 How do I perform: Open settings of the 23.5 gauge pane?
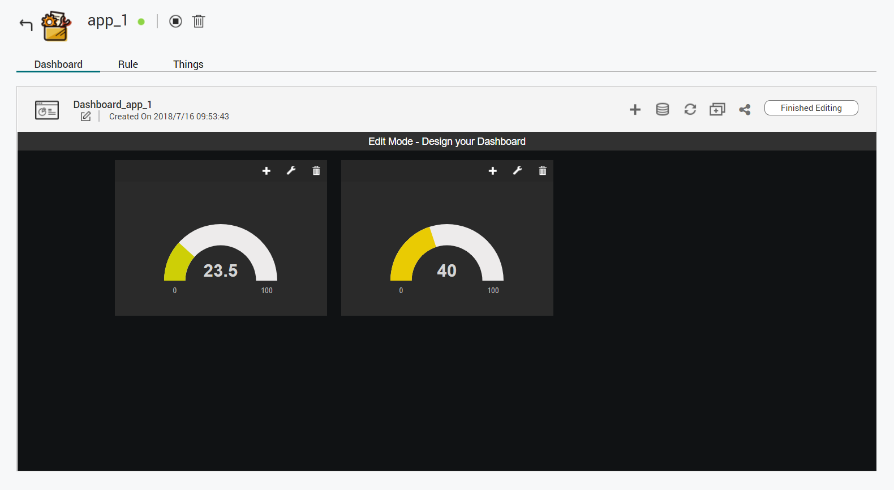(291, 171)
